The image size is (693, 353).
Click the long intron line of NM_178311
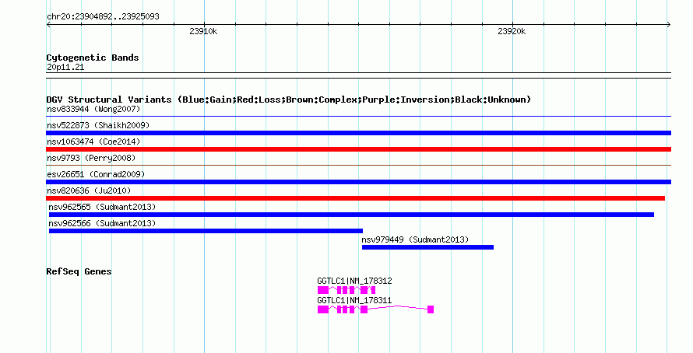coord(397,307)
